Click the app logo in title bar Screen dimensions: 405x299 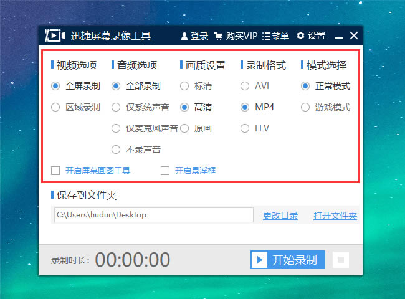(56, 36)
